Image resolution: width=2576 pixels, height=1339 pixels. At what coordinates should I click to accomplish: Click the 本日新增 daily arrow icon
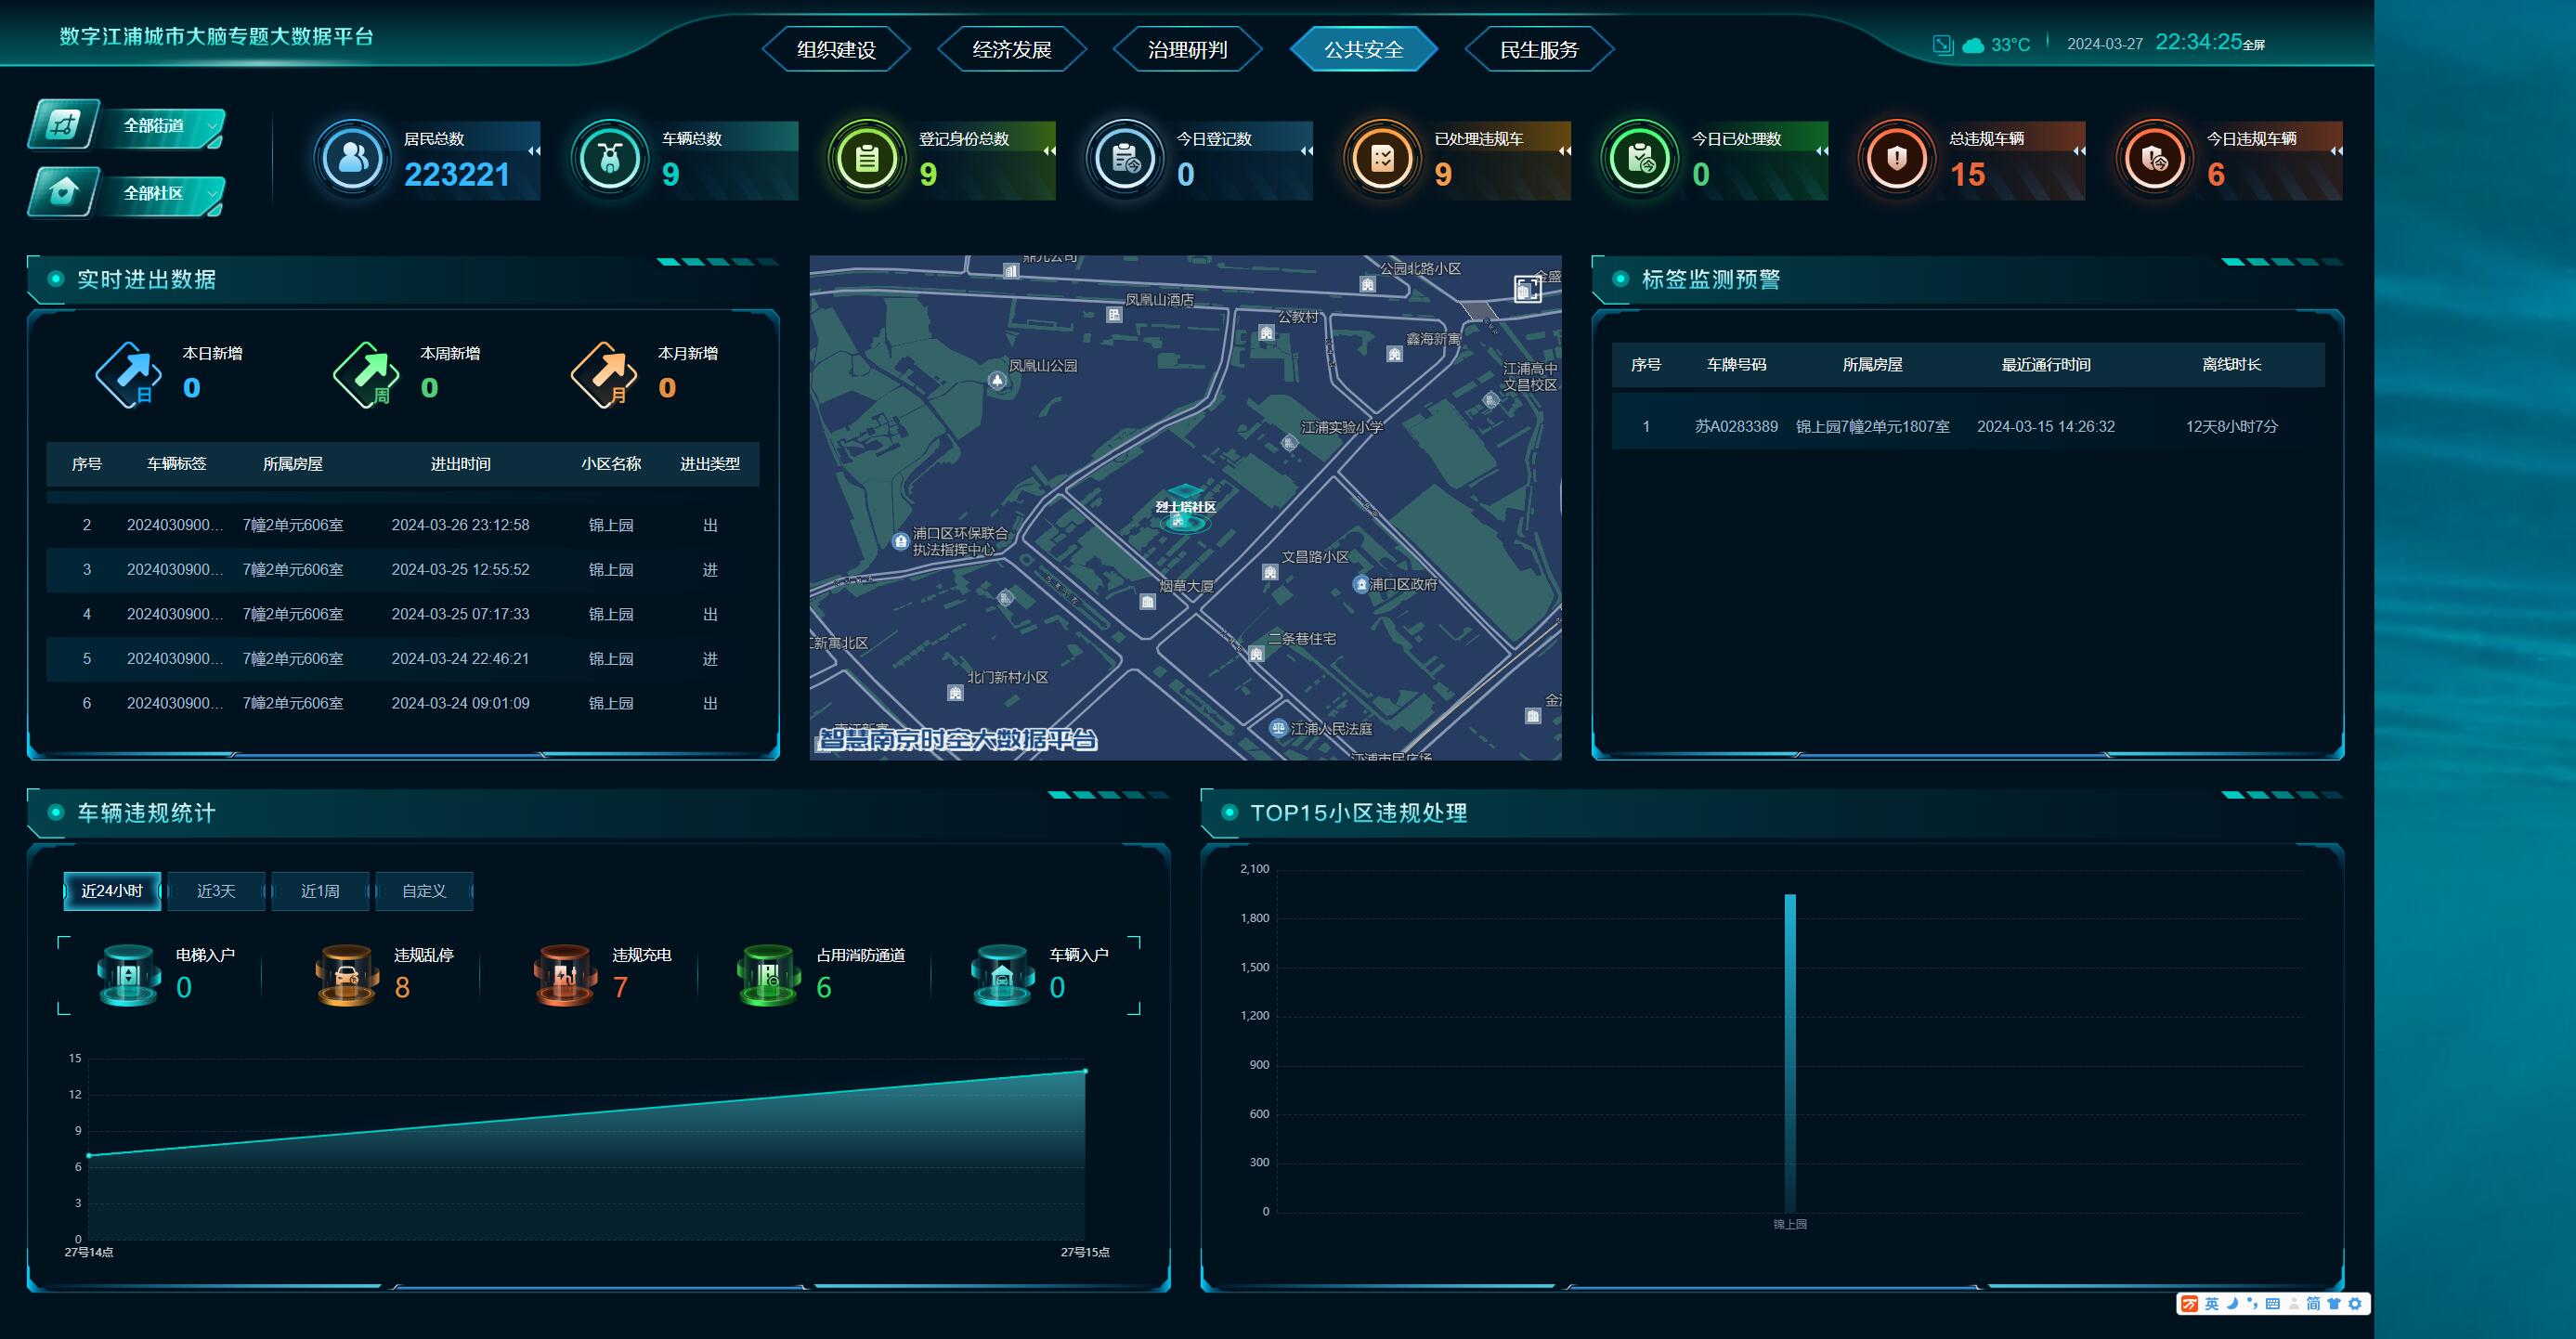(x=129, y=374)
